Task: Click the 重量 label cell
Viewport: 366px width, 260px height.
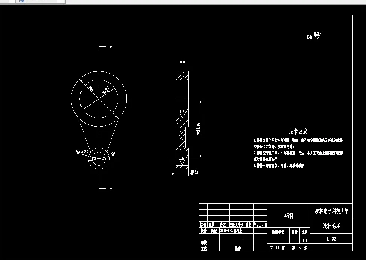Action: point(294,232)
